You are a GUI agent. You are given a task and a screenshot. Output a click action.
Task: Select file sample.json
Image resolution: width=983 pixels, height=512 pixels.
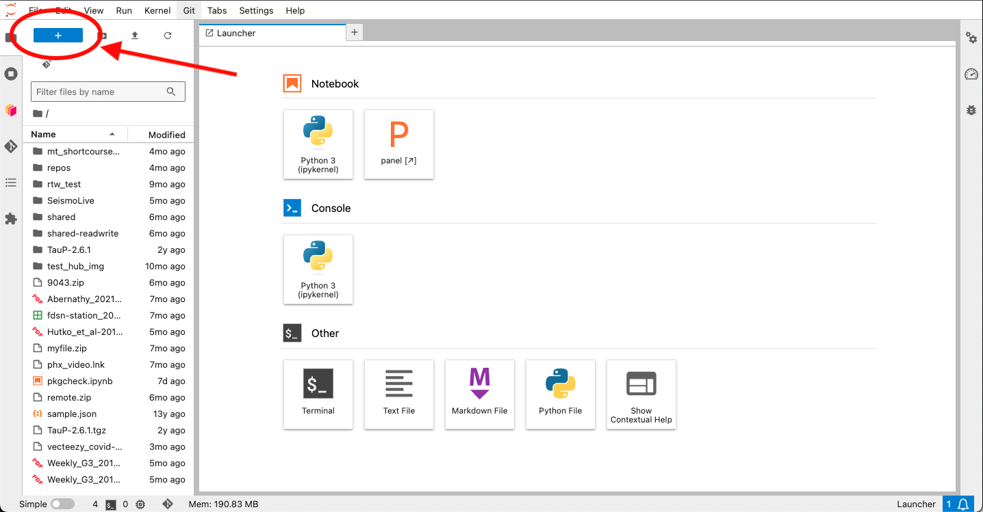[108, 414]
